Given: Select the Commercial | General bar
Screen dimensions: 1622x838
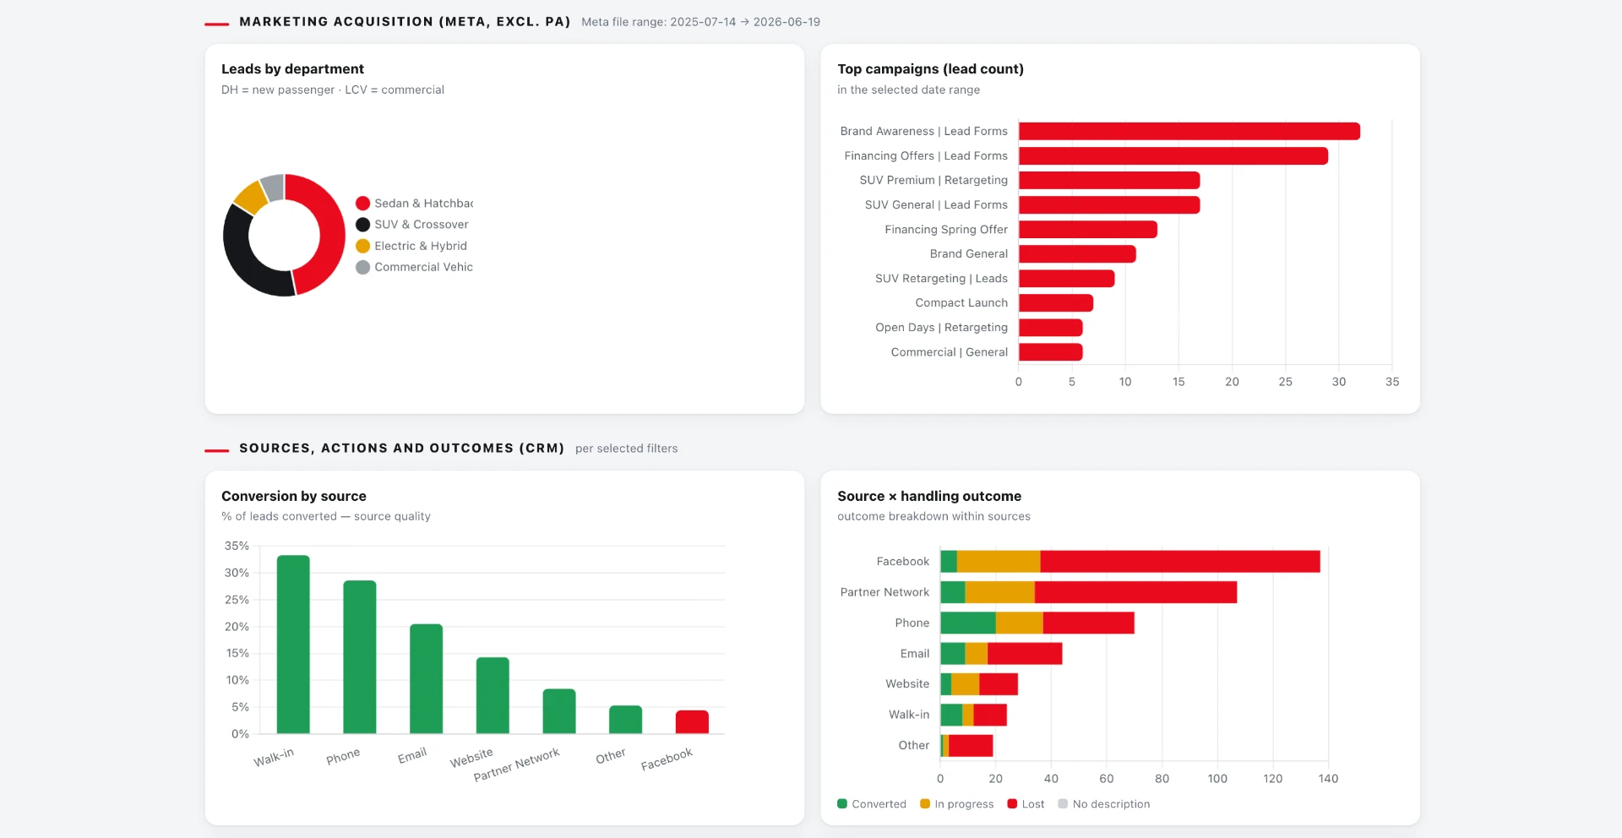Looking at the screenshot, I should pyautogui.click(x=1051, y=351).
